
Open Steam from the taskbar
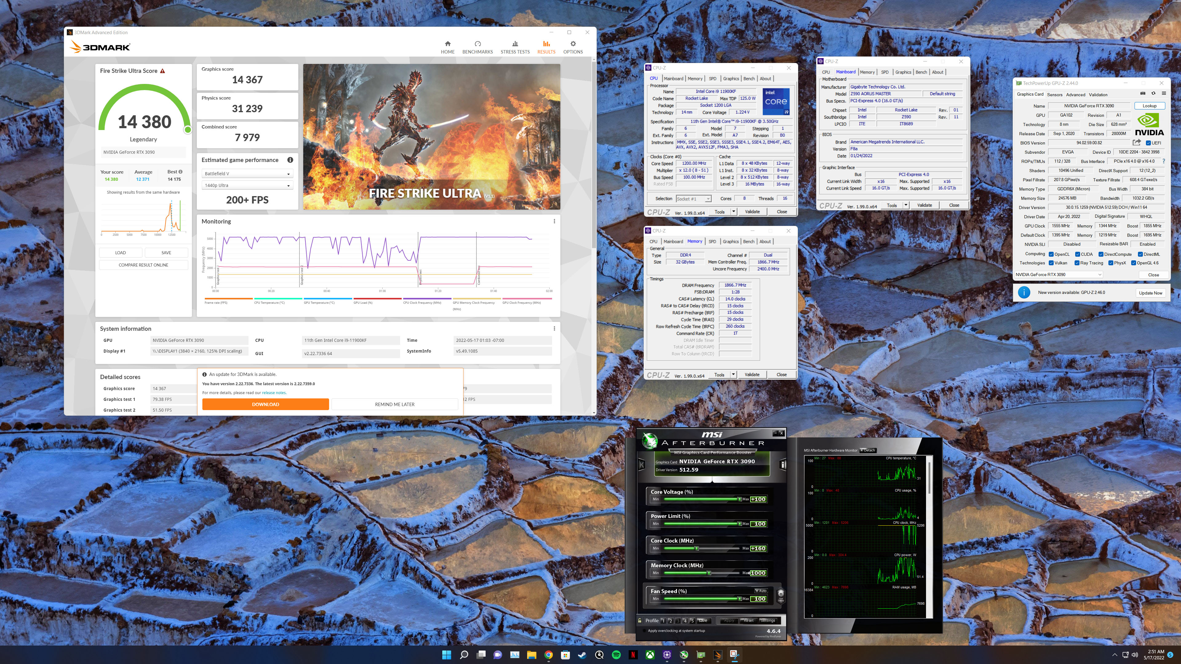tap(582, 655)
